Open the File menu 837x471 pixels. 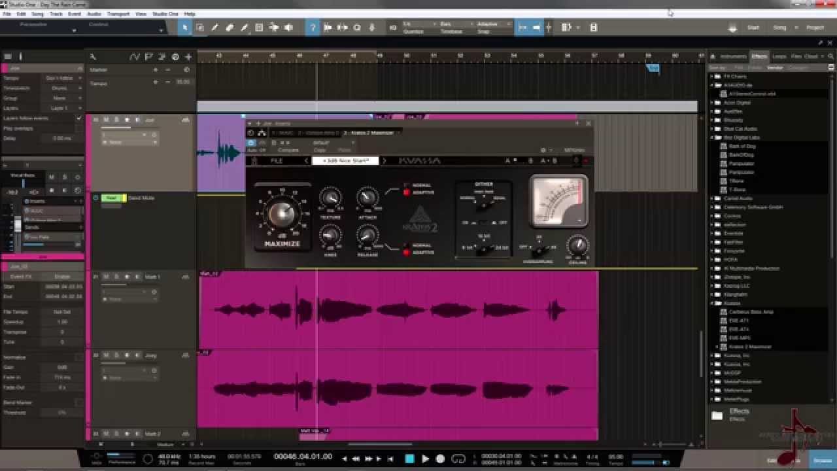5,14
